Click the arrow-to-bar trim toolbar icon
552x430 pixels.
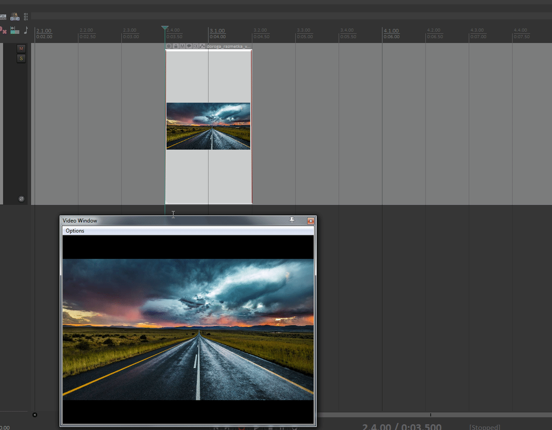pos(15,30)
